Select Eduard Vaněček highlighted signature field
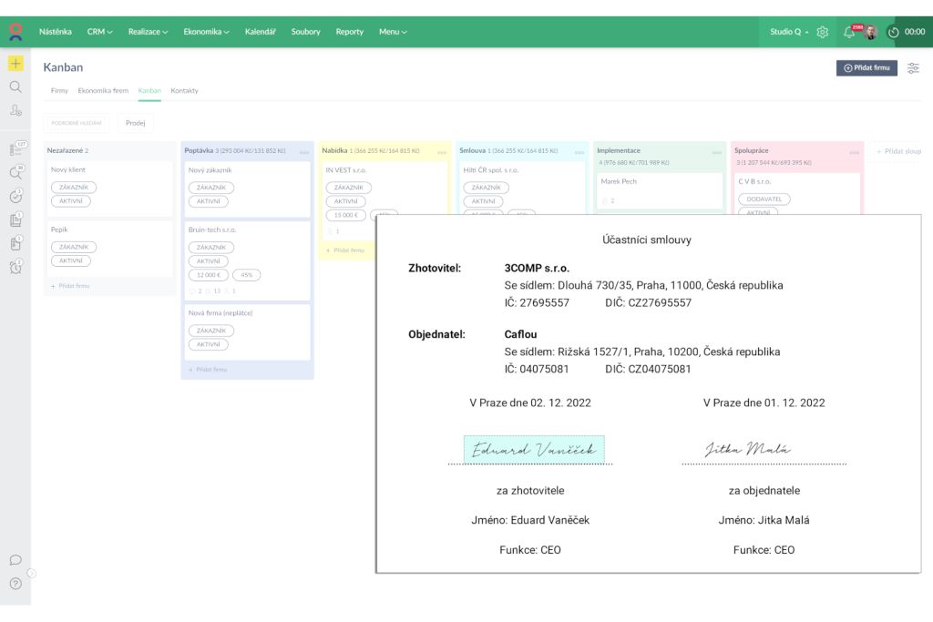 coord(534,449)
